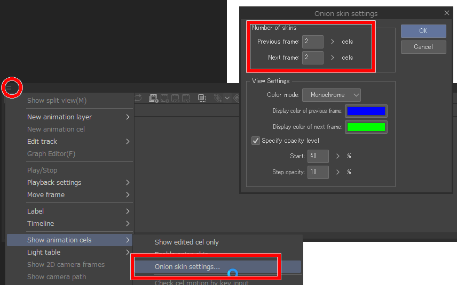Viewport: 457px width, 285px height.
Task: Click the New animation cel toolbar icon
Action: tap(164, 99)
